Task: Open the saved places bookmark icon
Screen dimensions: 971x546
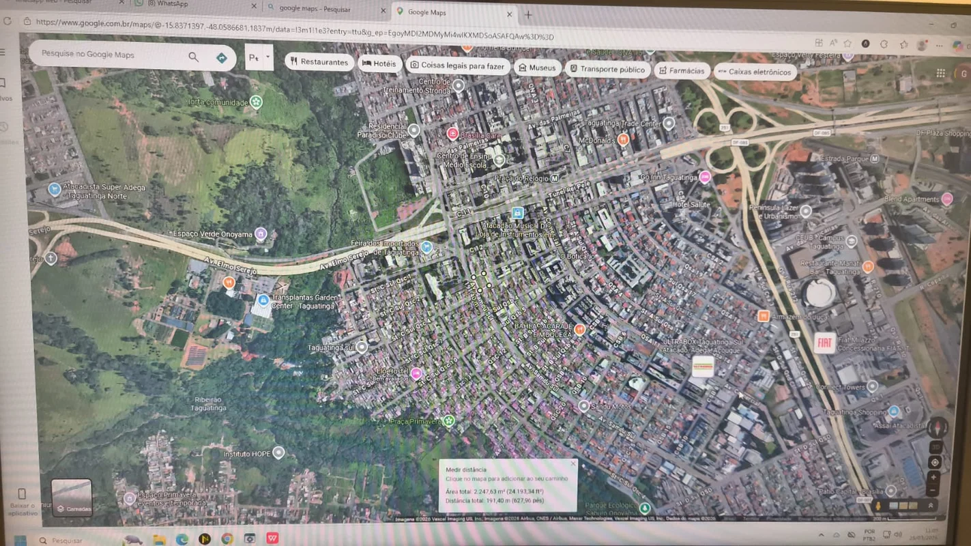Action: [3, 83]
